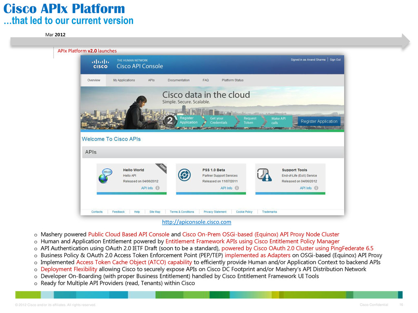Open the Support Tools API Info link
The image size is (418, 313).
[x=306, y=188]
